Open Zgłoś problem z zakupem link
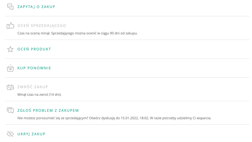252x142 pixels. click(x=48, y=110)
